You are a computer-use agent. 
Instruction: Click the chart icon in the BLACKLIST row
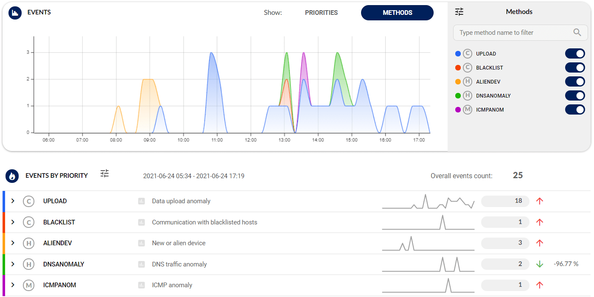tap(142, 222)
